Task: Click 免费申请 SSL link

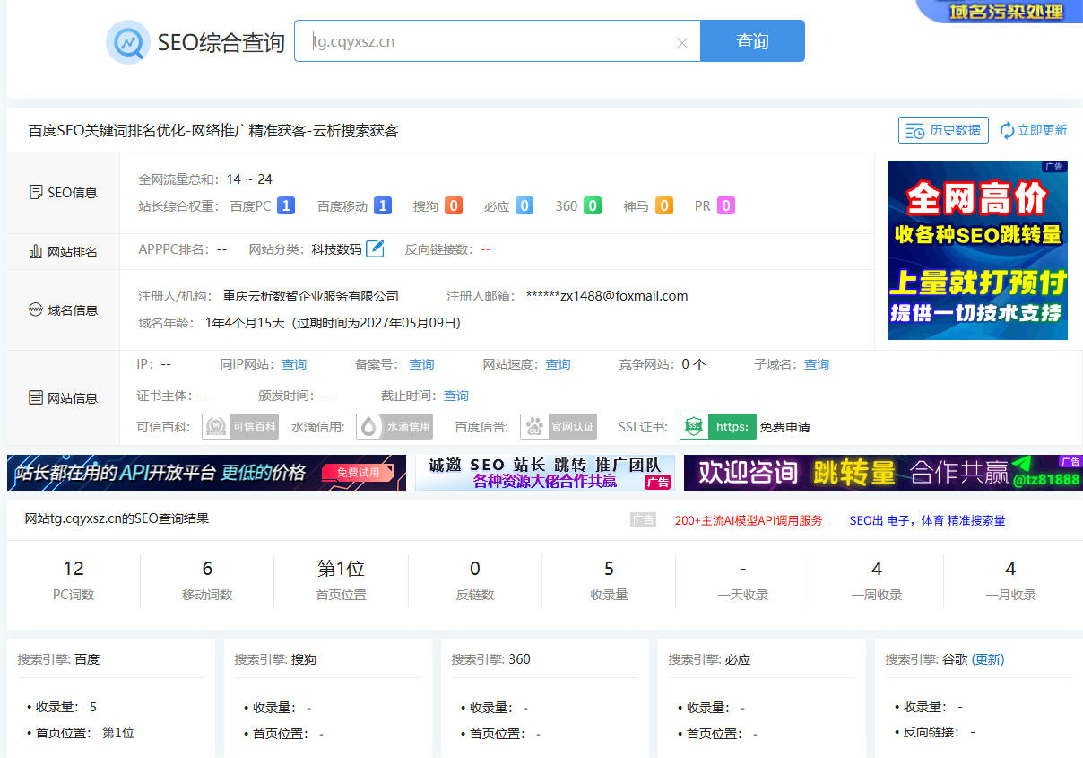Action: (785, 427)
